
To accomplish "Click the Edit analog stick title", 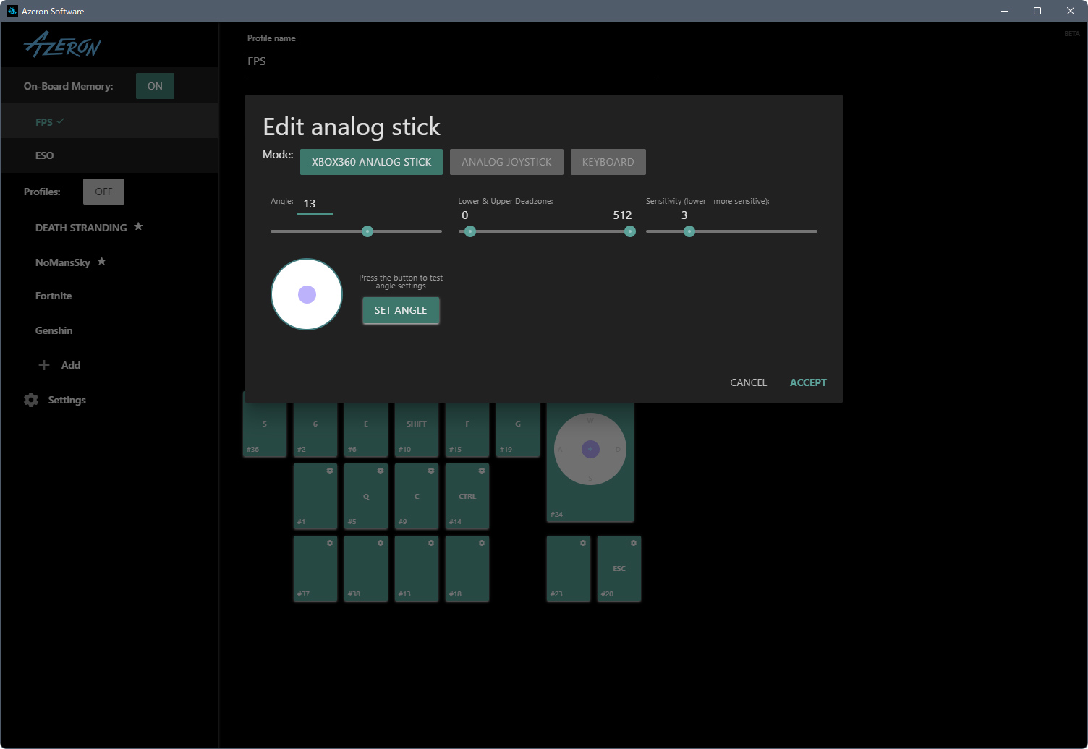I will pyautogui.click(x=352, y=127).
